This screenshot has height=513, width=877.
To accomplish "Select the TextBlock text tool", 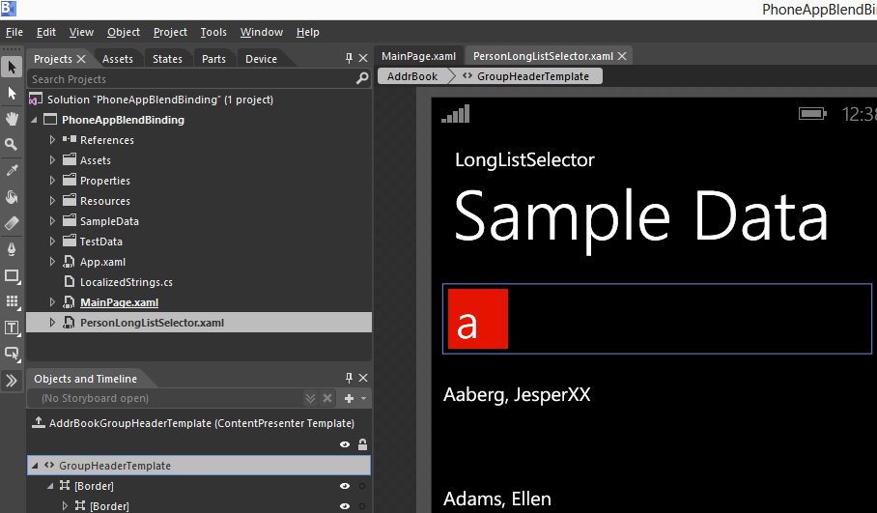I will [x=12, y=328].
